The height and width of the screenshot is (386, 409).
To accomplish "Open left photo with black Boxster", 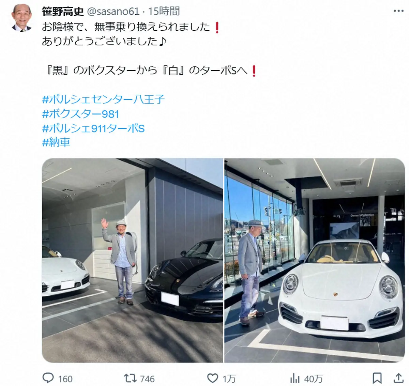I will click(132, 260).
